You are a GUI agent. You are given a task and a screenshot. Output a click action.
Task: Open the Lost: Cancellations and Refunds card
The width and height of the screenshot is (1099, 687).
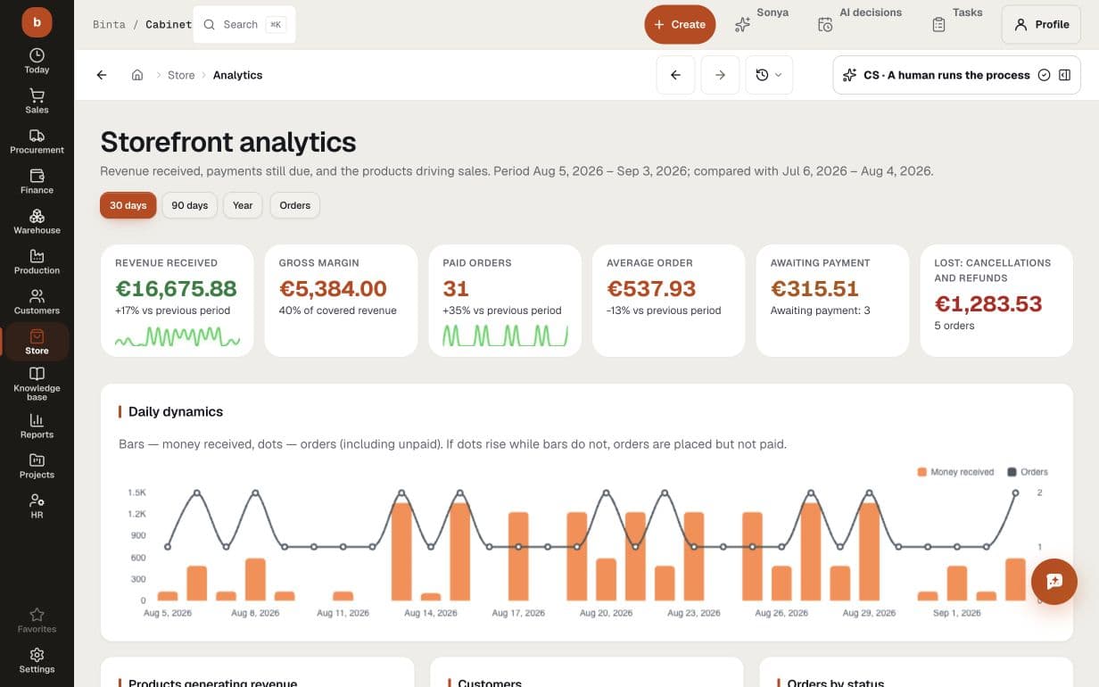click(x=996, y=301)
